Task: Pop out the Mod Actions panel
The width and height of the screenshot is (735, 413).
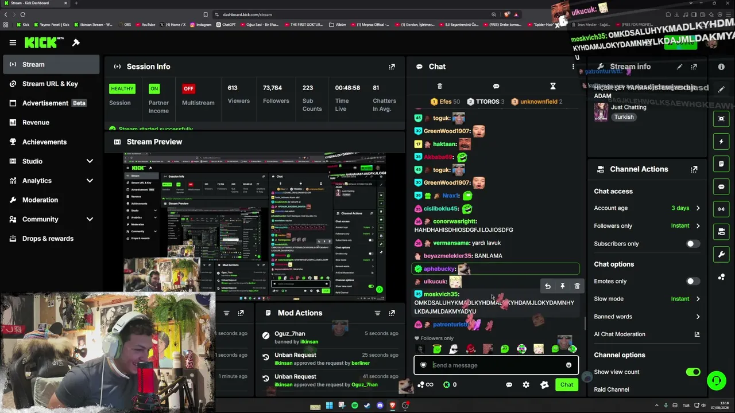Action: pyautogui.click(x=392, y=313)
